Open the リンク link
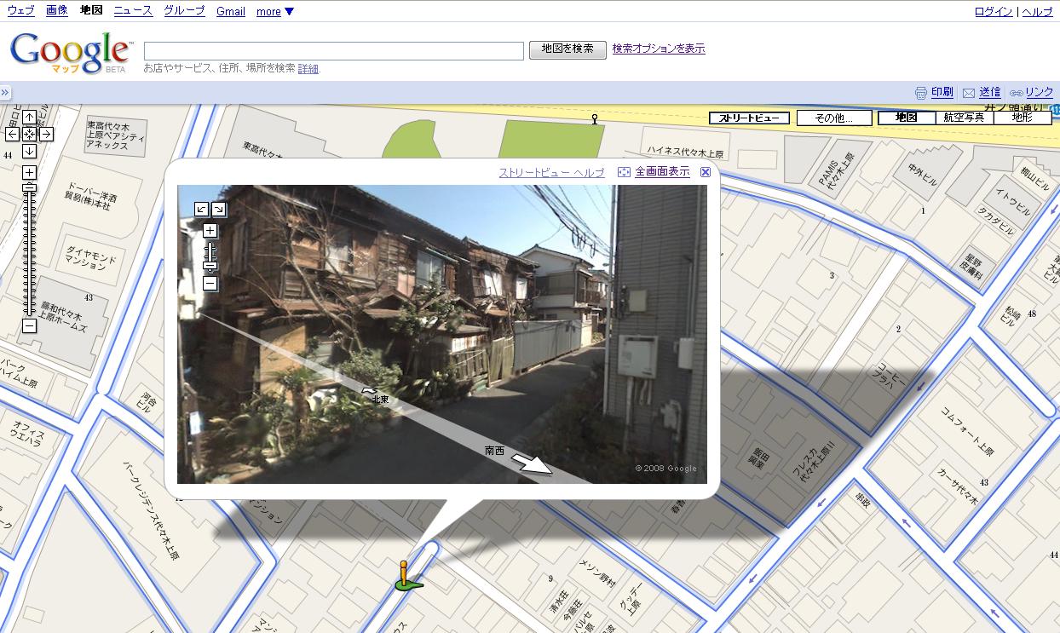 [1040, 92]
